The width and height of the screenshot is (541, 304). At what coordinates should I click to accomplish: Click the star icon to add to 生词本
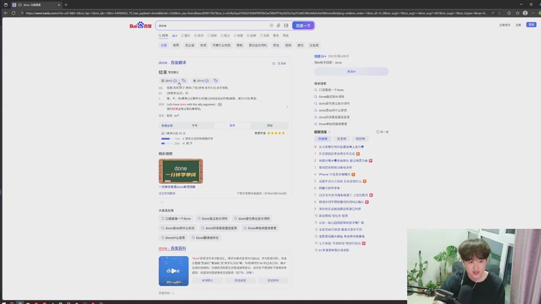pos(274,64)
